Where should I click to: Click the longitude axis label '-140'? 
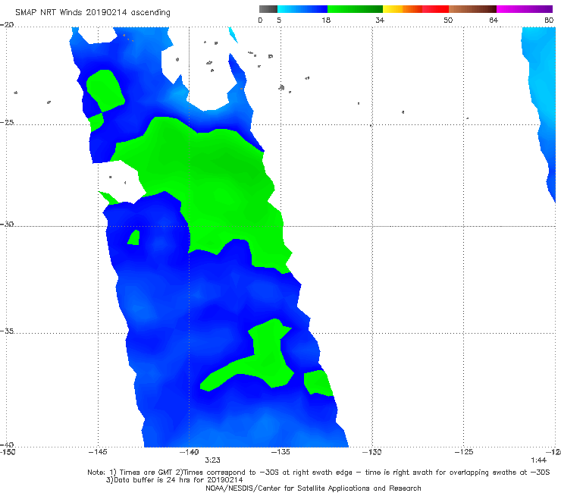[189, 452]
